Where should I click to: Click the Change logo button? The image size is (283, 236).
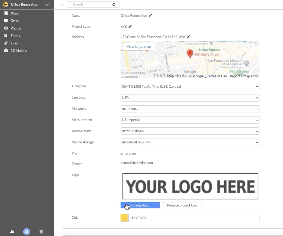pos(140,205)
